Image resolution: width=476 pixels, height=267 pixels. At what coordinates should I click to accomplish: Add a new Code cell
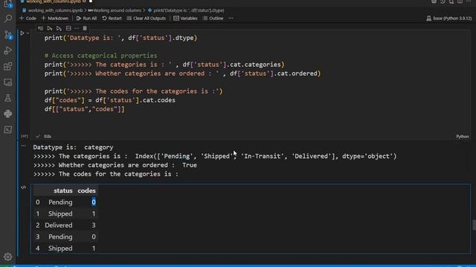point(28,18)
